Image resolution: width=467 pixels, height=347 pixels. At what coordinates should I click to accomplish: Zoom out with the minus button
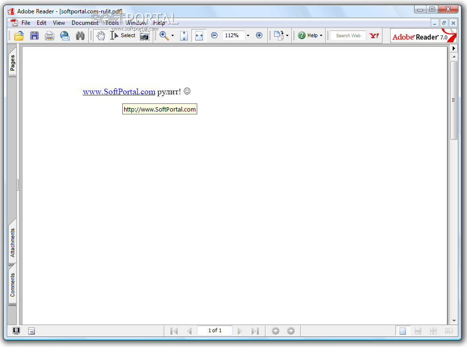pos(214,35)
